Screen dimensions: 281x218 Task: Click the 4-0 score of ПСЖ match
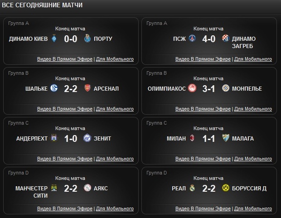click(x=209, y=39)
